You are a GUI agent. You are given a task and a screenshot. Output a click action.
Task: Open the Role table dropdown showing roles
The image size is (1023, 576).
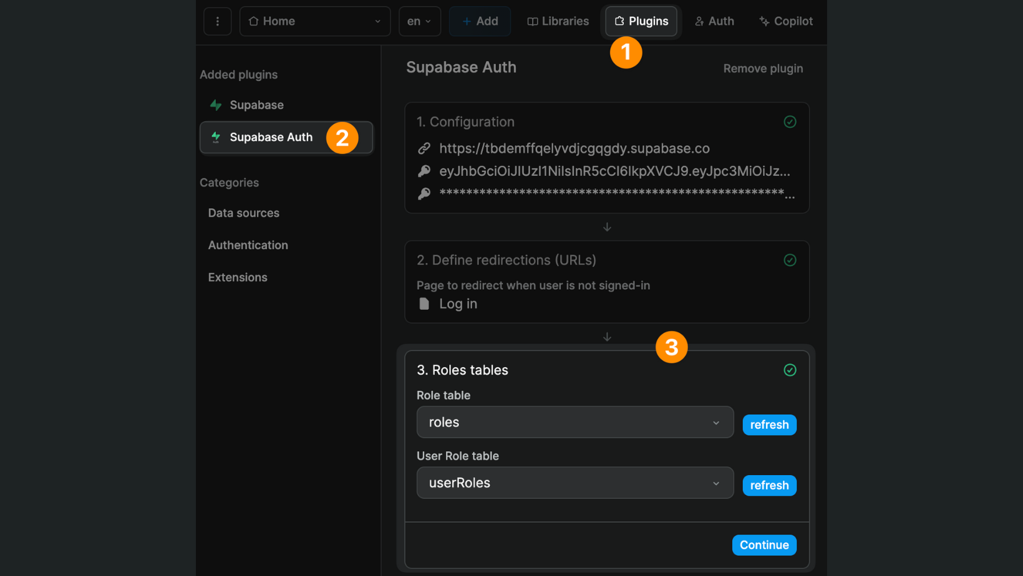coord(575,422)
